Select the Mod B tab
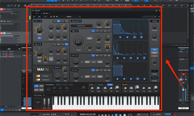This screenshot has width=194, height=116. tap(41, 90)
